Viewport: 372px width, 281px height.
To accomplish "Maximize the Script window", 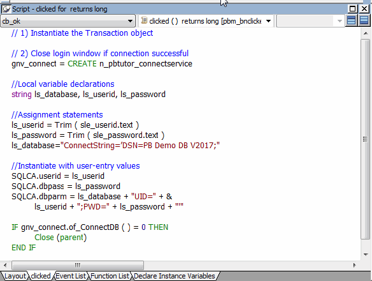I will (352, 9).
